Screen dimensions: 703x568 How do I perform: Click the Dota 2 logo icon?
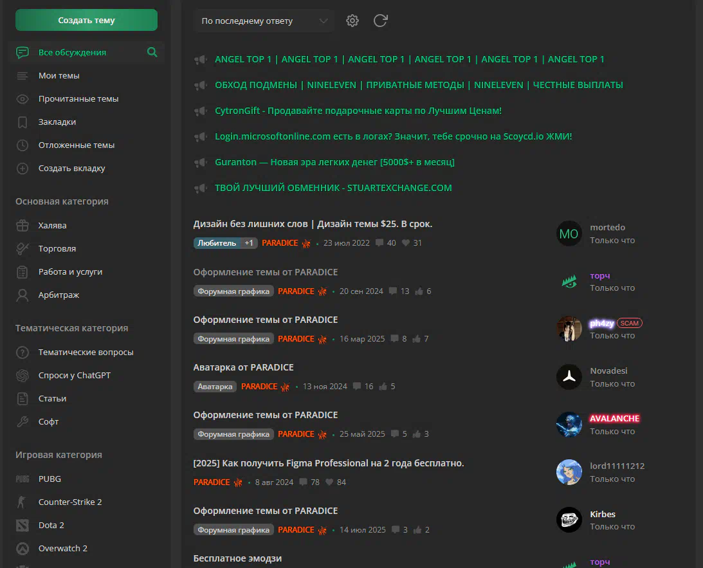23,526
